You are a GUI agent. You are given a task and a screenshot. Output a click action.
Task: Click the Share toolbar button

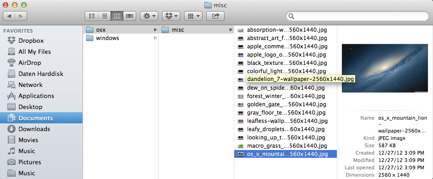215,16
